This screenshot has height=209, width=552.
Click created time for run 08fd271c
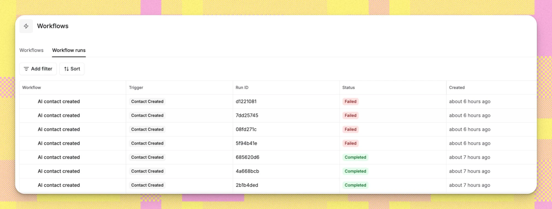tap(470, 129)
